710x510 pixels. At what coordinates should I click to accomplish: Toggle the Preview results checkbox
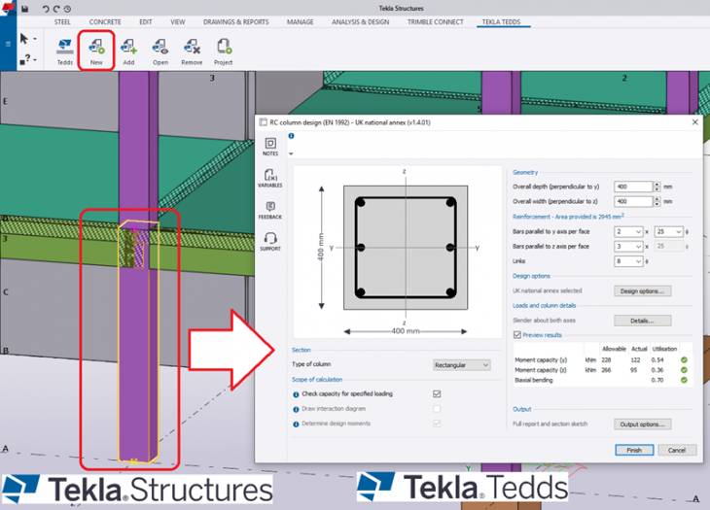coord(516,335)
